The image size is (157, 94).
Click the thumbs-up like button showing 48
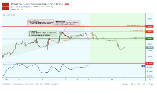click(151, 84)
